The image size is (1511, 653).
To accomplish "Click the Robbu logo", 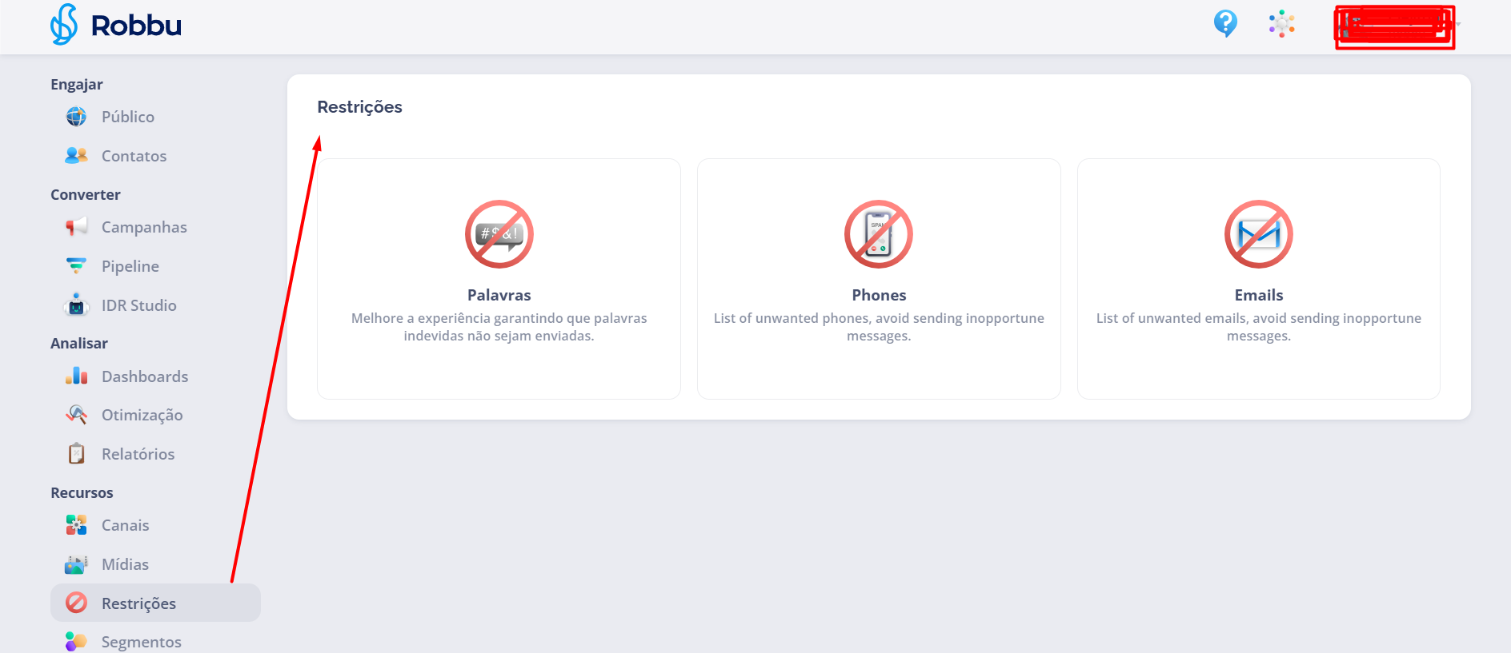I will click(x=116, y=25).
